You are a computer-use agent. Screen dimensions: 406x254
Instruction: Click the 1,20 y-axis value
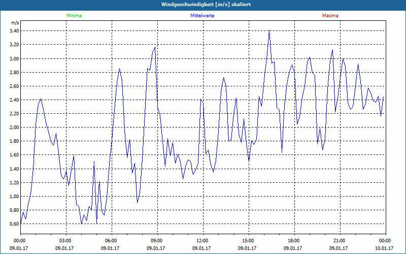(15, 183)
